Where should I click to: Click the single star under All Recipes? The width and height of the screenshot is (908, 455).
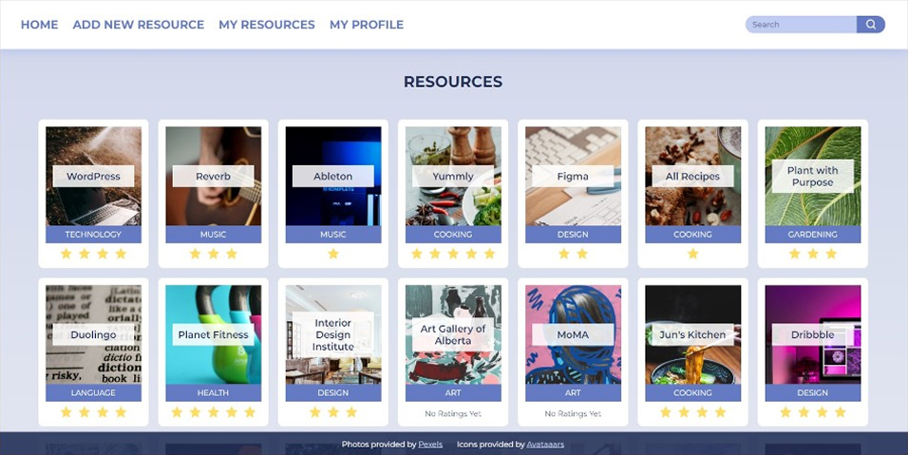pos(692,254)
